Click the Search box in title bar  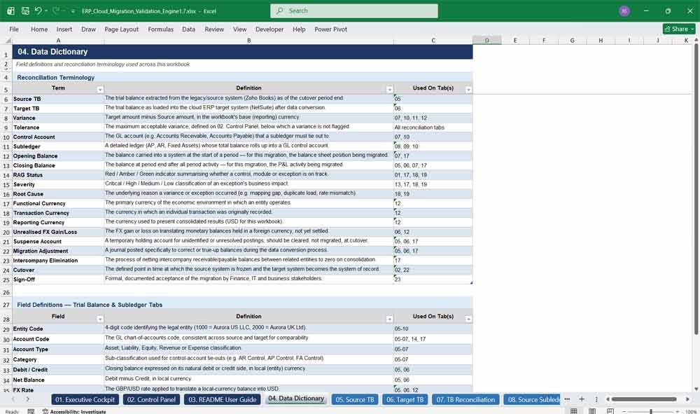[353, 11]
